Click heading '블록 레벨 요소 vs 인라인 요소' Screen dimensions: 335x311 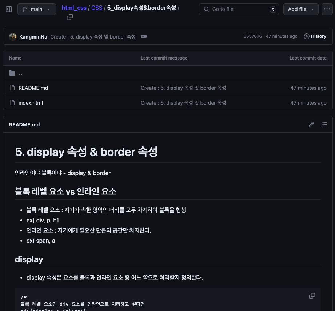pyautogui.click(x=65, y=191)
